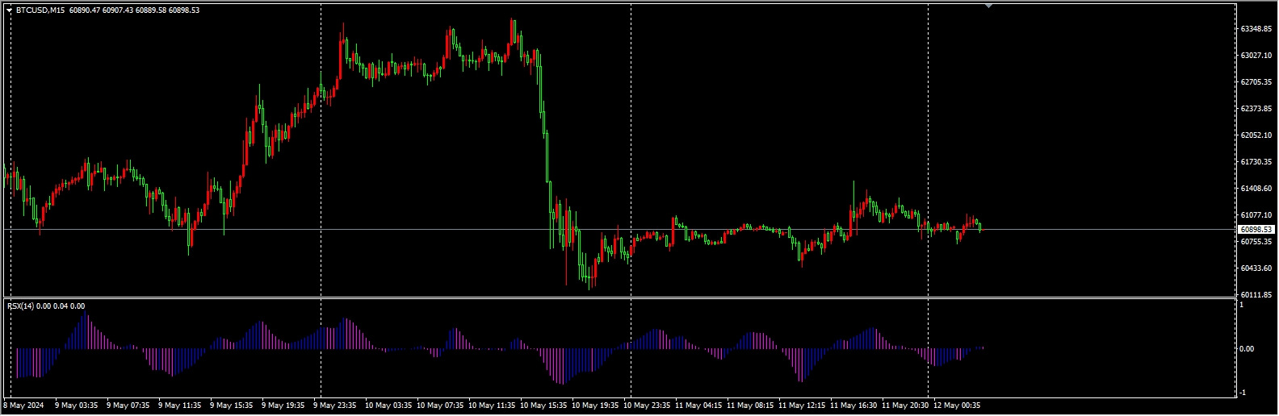Click the 10 May 15:35 time label

[543, 406]
